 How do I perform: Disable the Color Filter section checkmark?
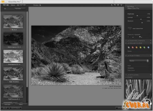point(128,43)
